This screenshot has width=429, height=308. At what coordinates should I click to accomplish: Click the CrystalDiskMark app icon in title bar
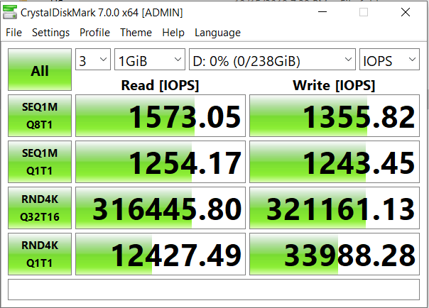9,12
